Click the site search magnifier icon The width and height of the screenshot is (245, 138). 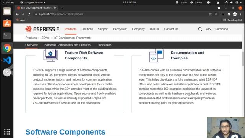tap(200, 29)
